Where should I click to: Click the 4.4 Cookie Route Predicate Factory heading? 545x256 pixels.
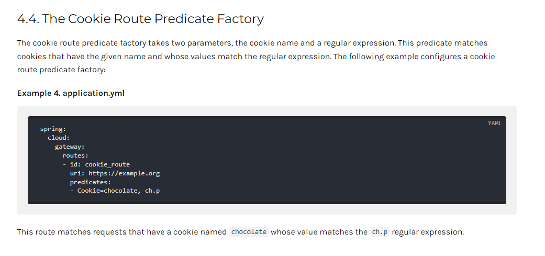click(x=140, y=19)
